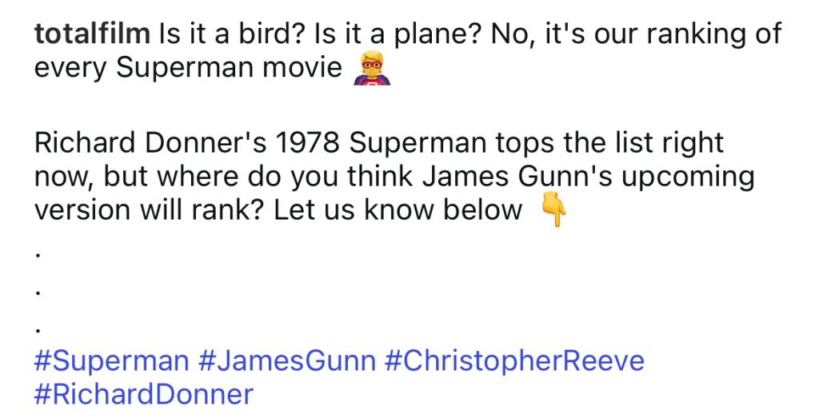Click the 'Let us know below' text
The image size is (819, 418).
398,210
